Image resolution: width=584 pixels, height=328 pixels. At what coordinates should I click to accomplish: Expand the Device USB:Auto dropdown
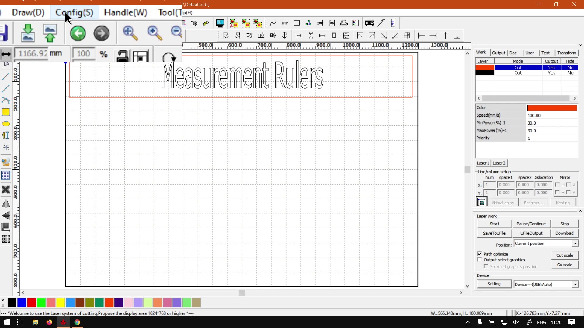575,285
